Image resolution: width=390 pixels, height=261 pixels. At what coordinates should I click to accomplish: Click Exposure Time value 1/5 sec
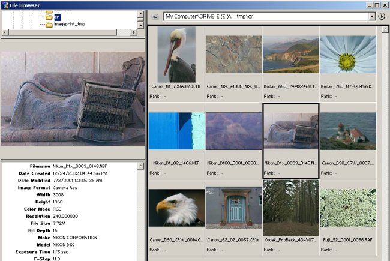(61, 252)
